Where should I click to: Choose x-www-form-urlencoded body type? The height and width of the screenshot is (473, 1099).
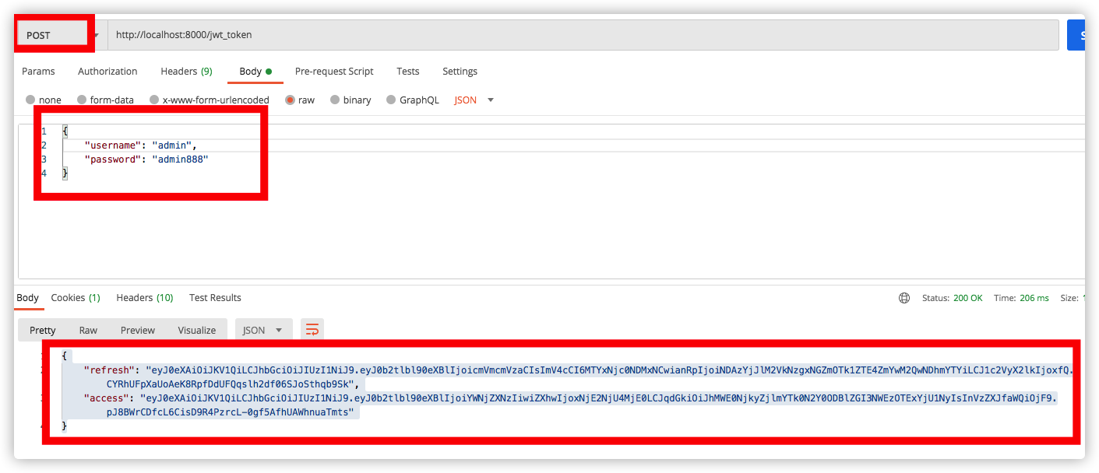154,100
